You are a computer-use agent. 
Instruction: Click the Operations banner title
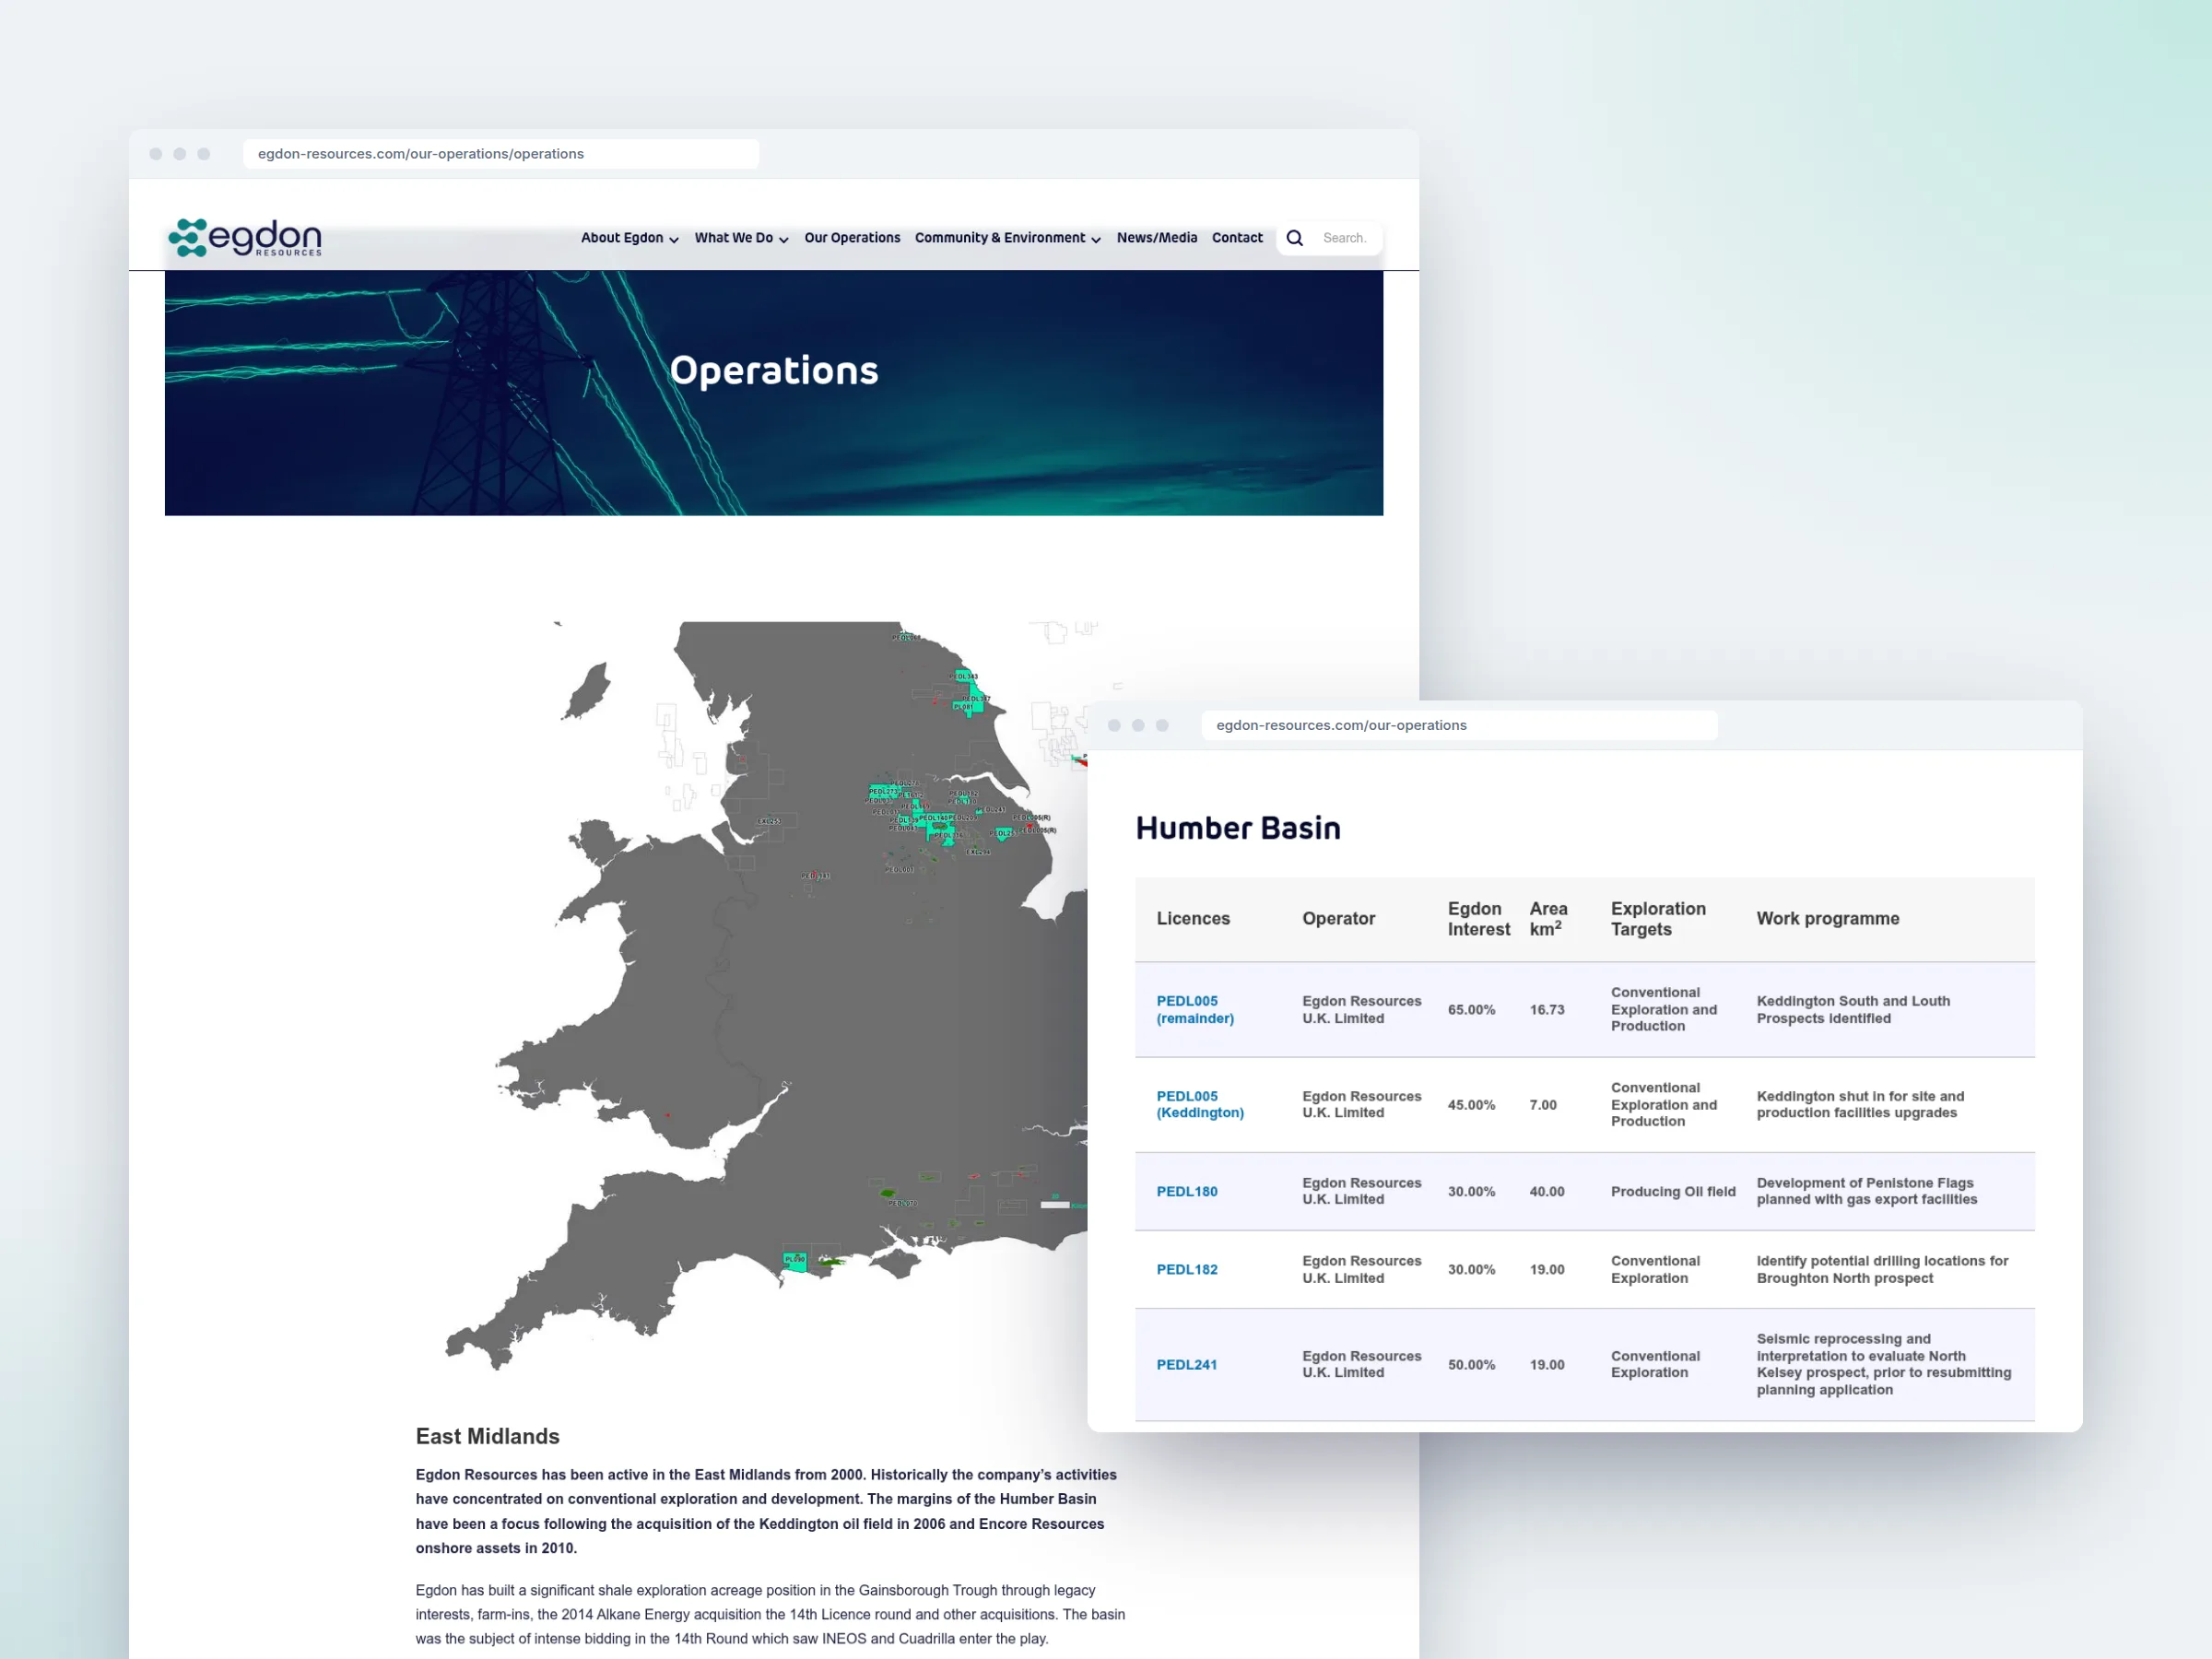(x=774, y=371)
